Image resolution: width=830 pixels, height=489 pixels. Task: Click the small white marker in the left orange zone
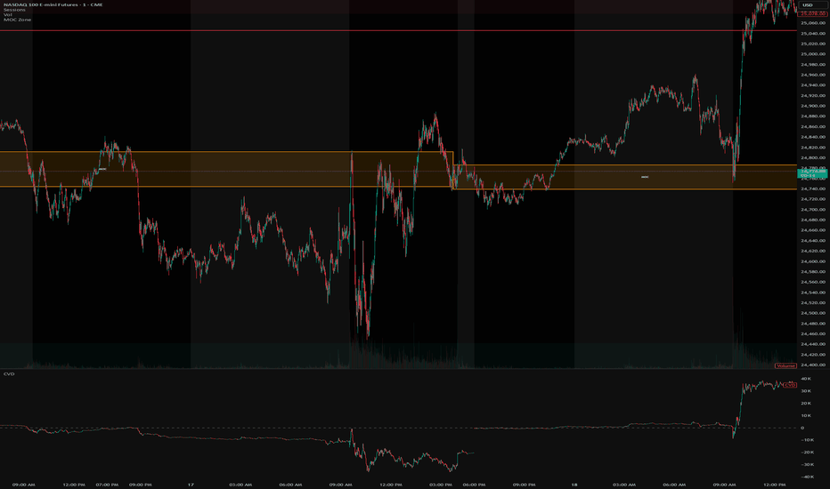pos(102,168)
